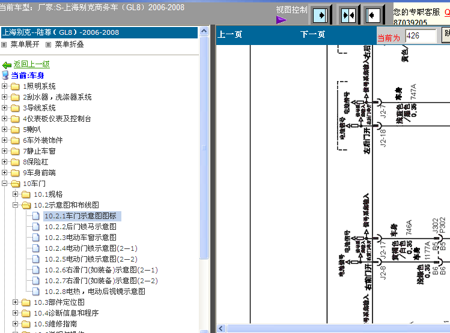Click 您的专职客服 text

[x=416, y=12]
